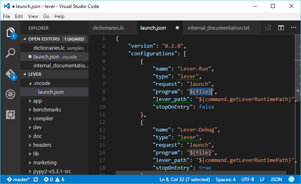
Task: Switch to the dictionaries.lc tab
Action: [108, 28]
